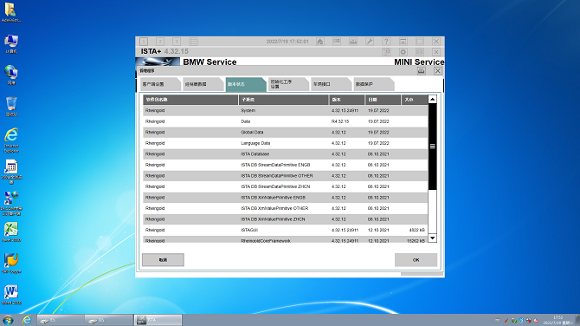Click toolbar step button 2

(x=160, y=42)
